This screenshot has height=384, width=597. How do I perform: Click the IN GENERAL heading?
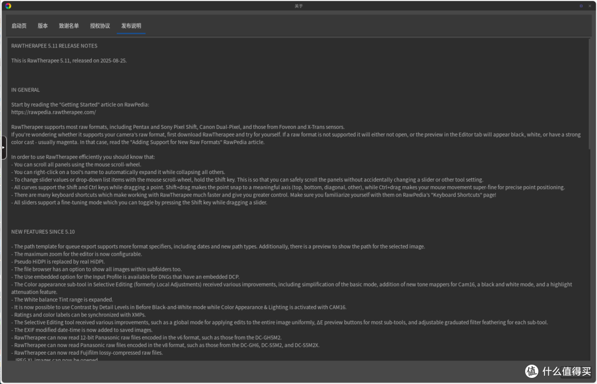pos(25,90)
